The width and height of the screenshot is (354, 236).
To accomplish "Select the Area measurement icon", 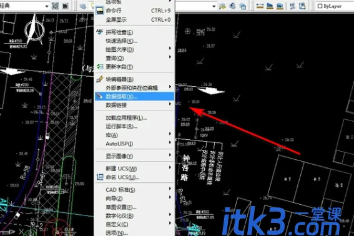I will [x=270, y=6].
